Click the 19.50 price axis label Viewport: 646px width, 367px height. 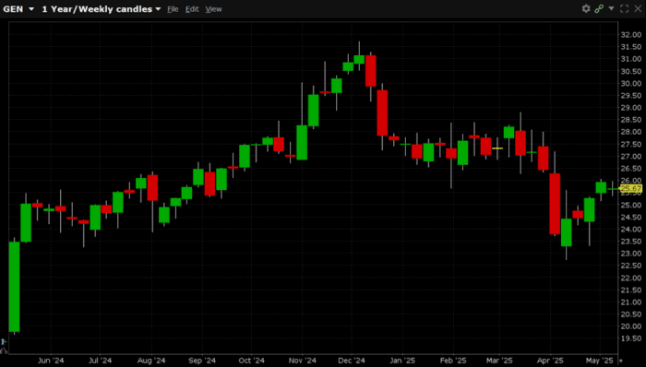click(630, 338)
